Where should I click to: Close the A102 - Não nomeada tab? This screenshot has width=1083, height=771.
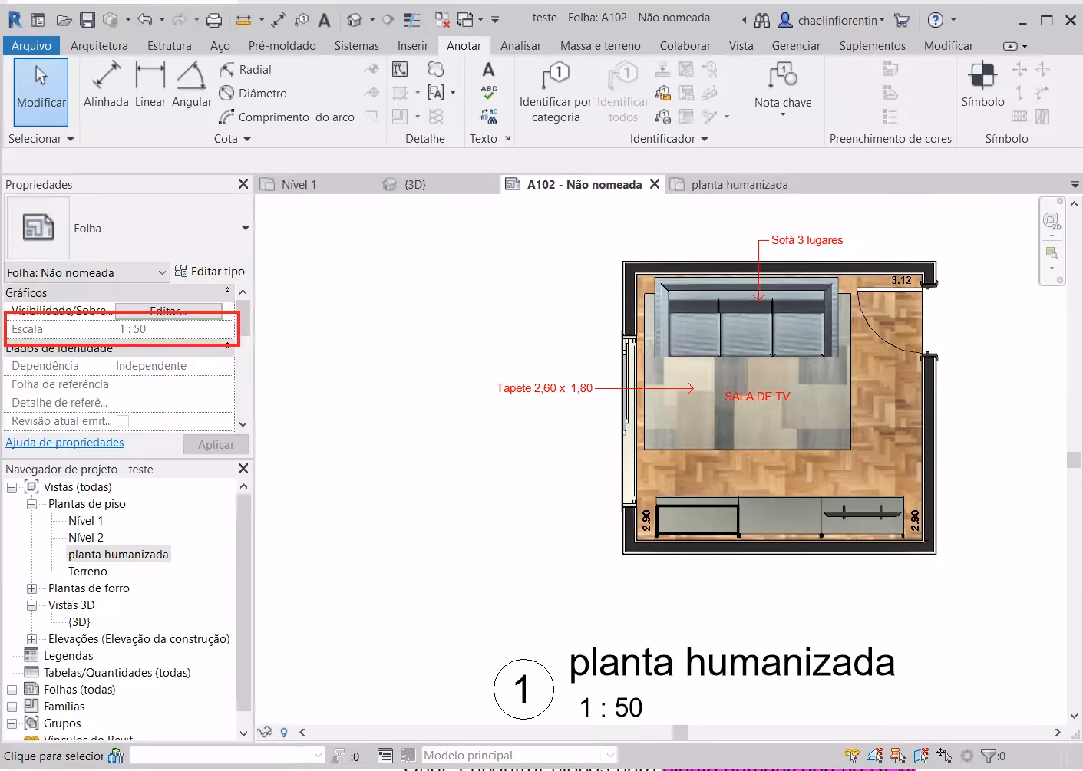(x=655, y=184)
